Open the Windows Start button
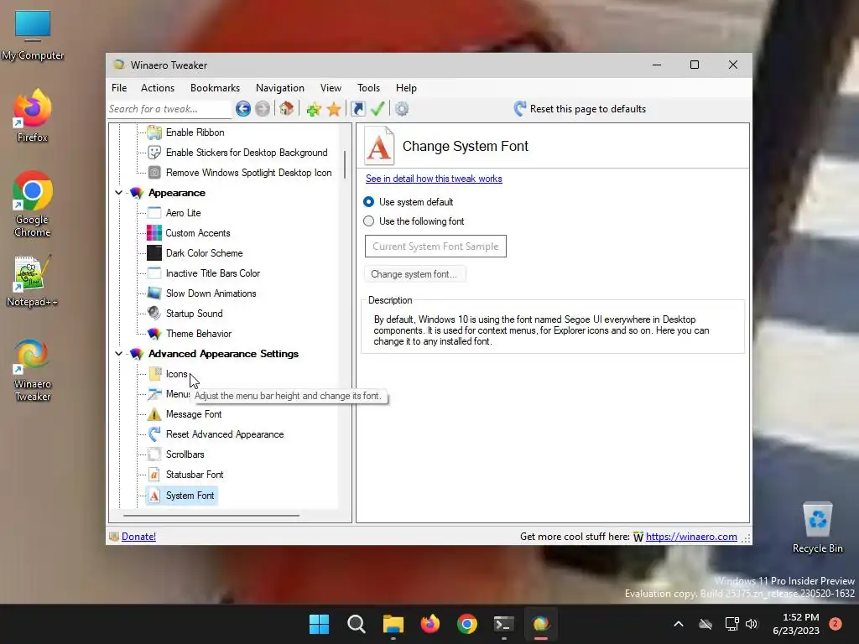This screenshot has height=644, width=859. click(x=319, y=624)
